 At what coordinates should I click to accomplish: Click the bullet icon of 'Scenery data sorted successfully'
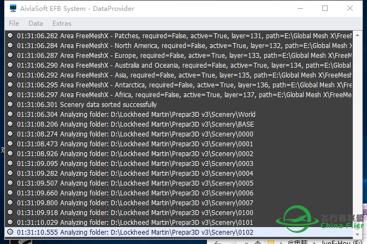coord(10,104)
